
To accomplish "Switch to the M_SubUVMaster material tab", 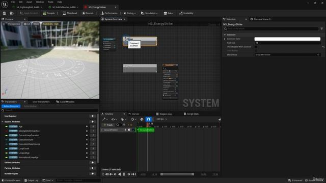I will point(63,7).
